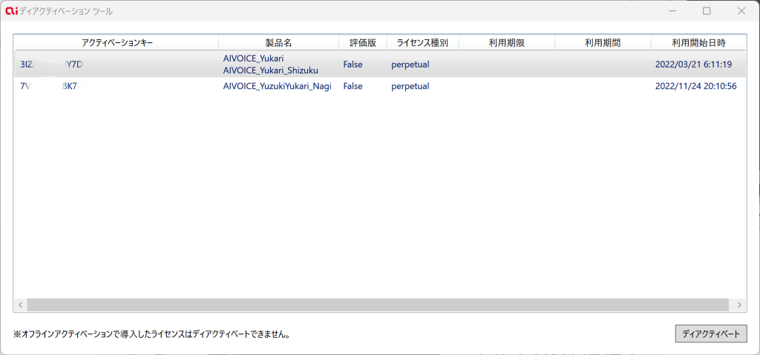760x355 pixels.
Task: Click perpetual in the AIVOICE_YuzukiYukari_Nagi row
Action: [410, 87]
